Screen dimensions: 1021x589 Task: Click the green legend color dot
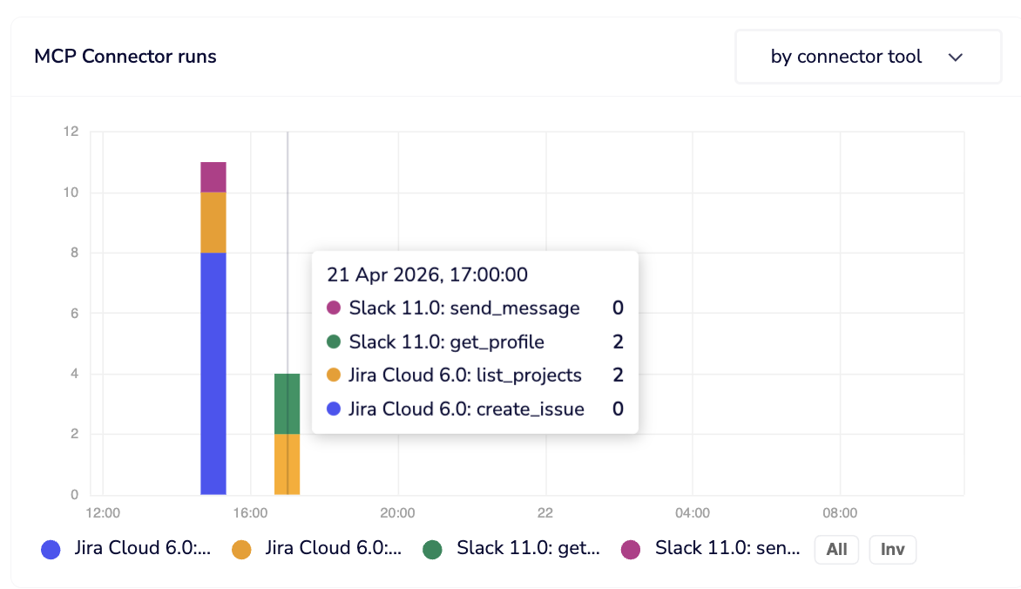(x=432, y=549)
